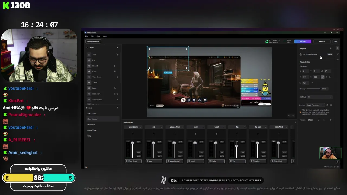Click the disk space indicator ring
347x195 pixels.
[267, 41]
